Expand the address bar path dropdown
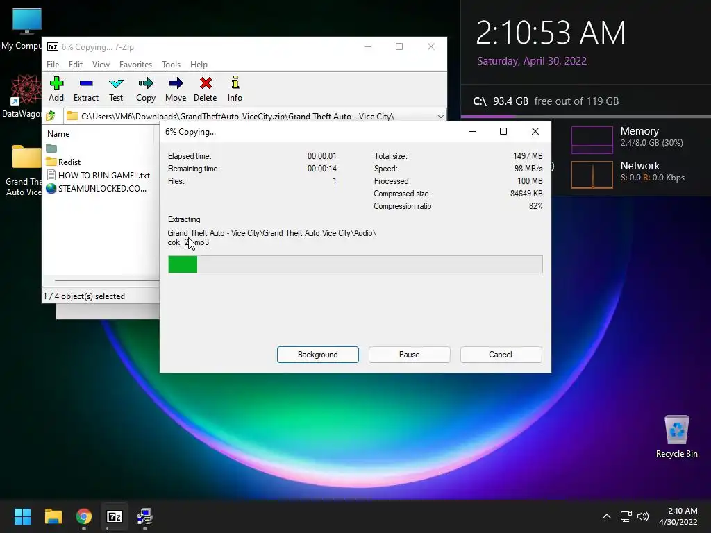Viewport: 711px width, 533px height. pyautogui.click(x=440, y=117)
